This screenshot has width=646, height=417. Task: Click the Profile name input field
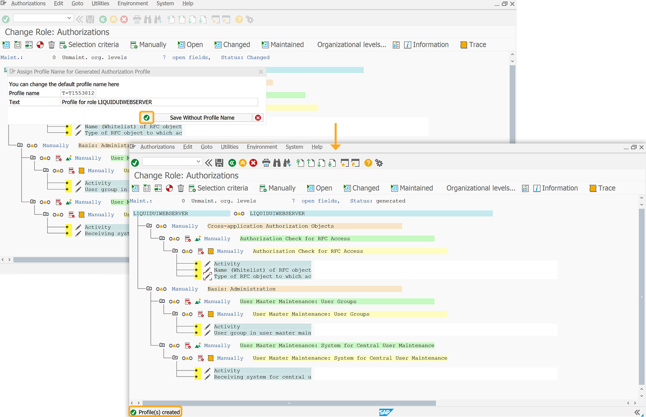pyautogui.click(x=78, y=93)
